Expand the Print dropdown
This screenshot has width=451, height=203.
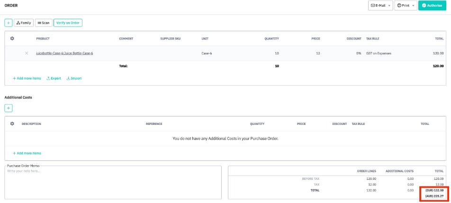coord(406,6)
